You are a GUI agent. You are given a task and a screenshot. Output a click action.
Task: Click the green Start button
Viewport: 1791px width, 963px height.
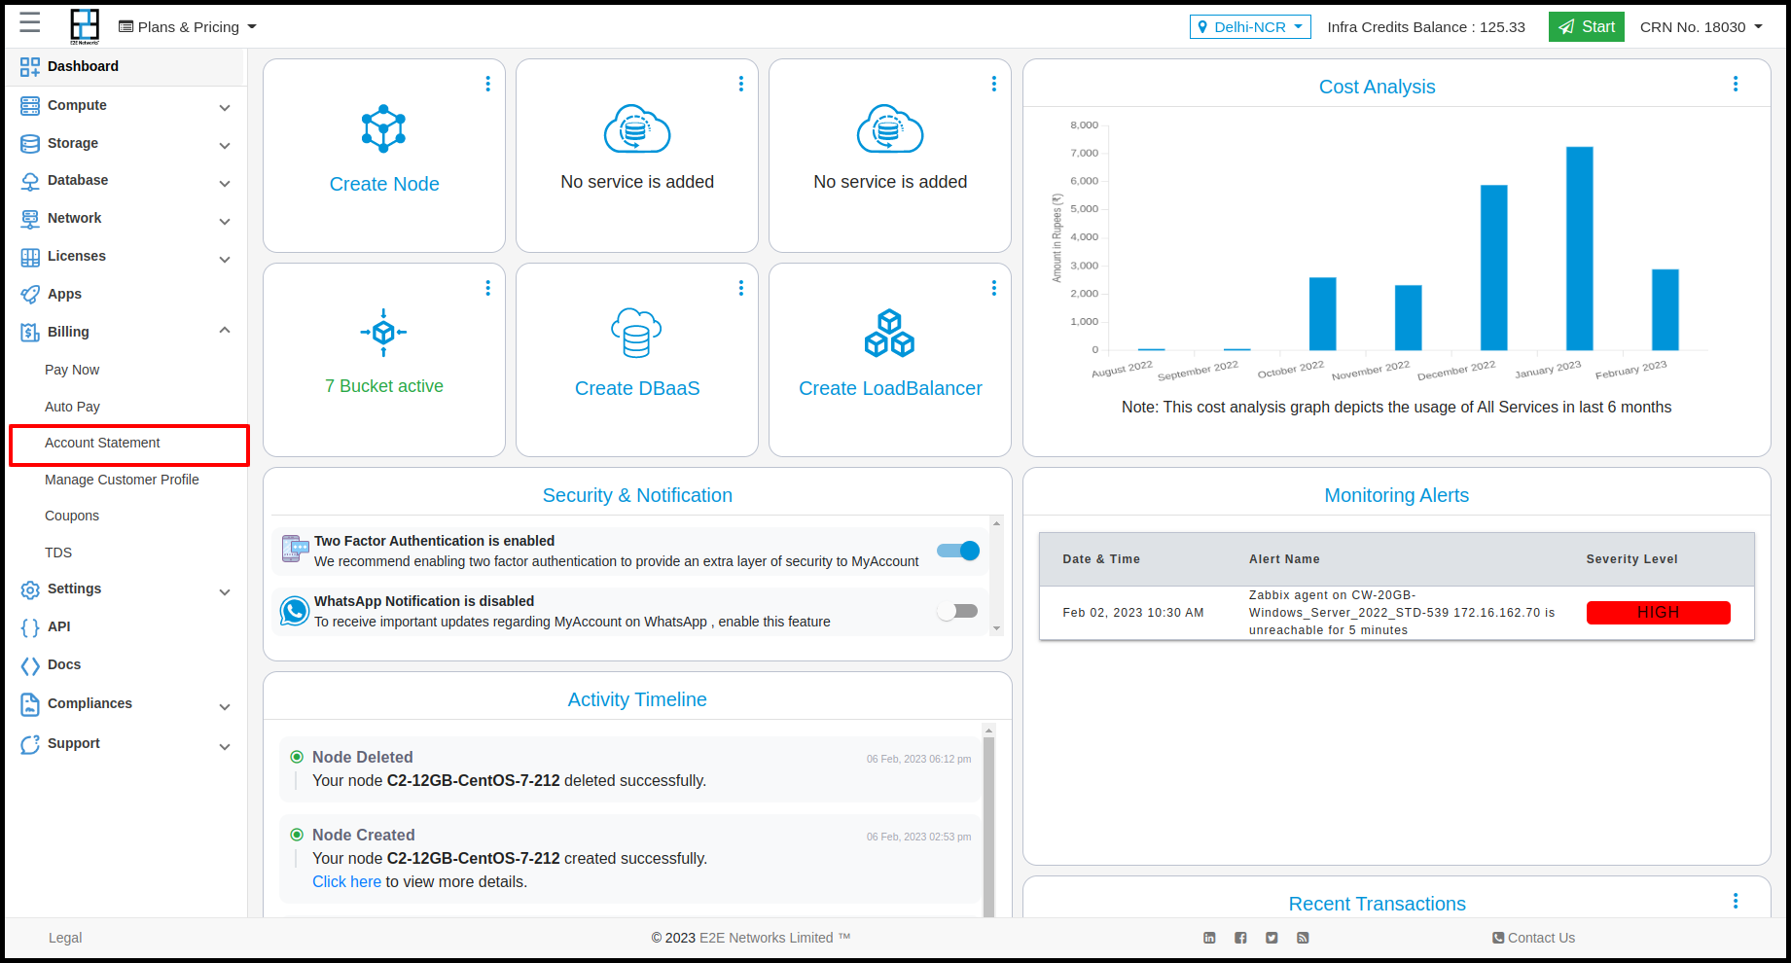point(1587,27)
